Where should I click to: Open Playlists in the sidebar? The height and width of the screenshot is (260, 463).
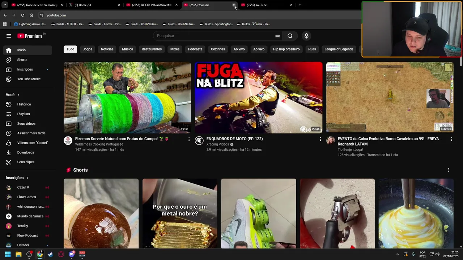(x=27, y=114)
